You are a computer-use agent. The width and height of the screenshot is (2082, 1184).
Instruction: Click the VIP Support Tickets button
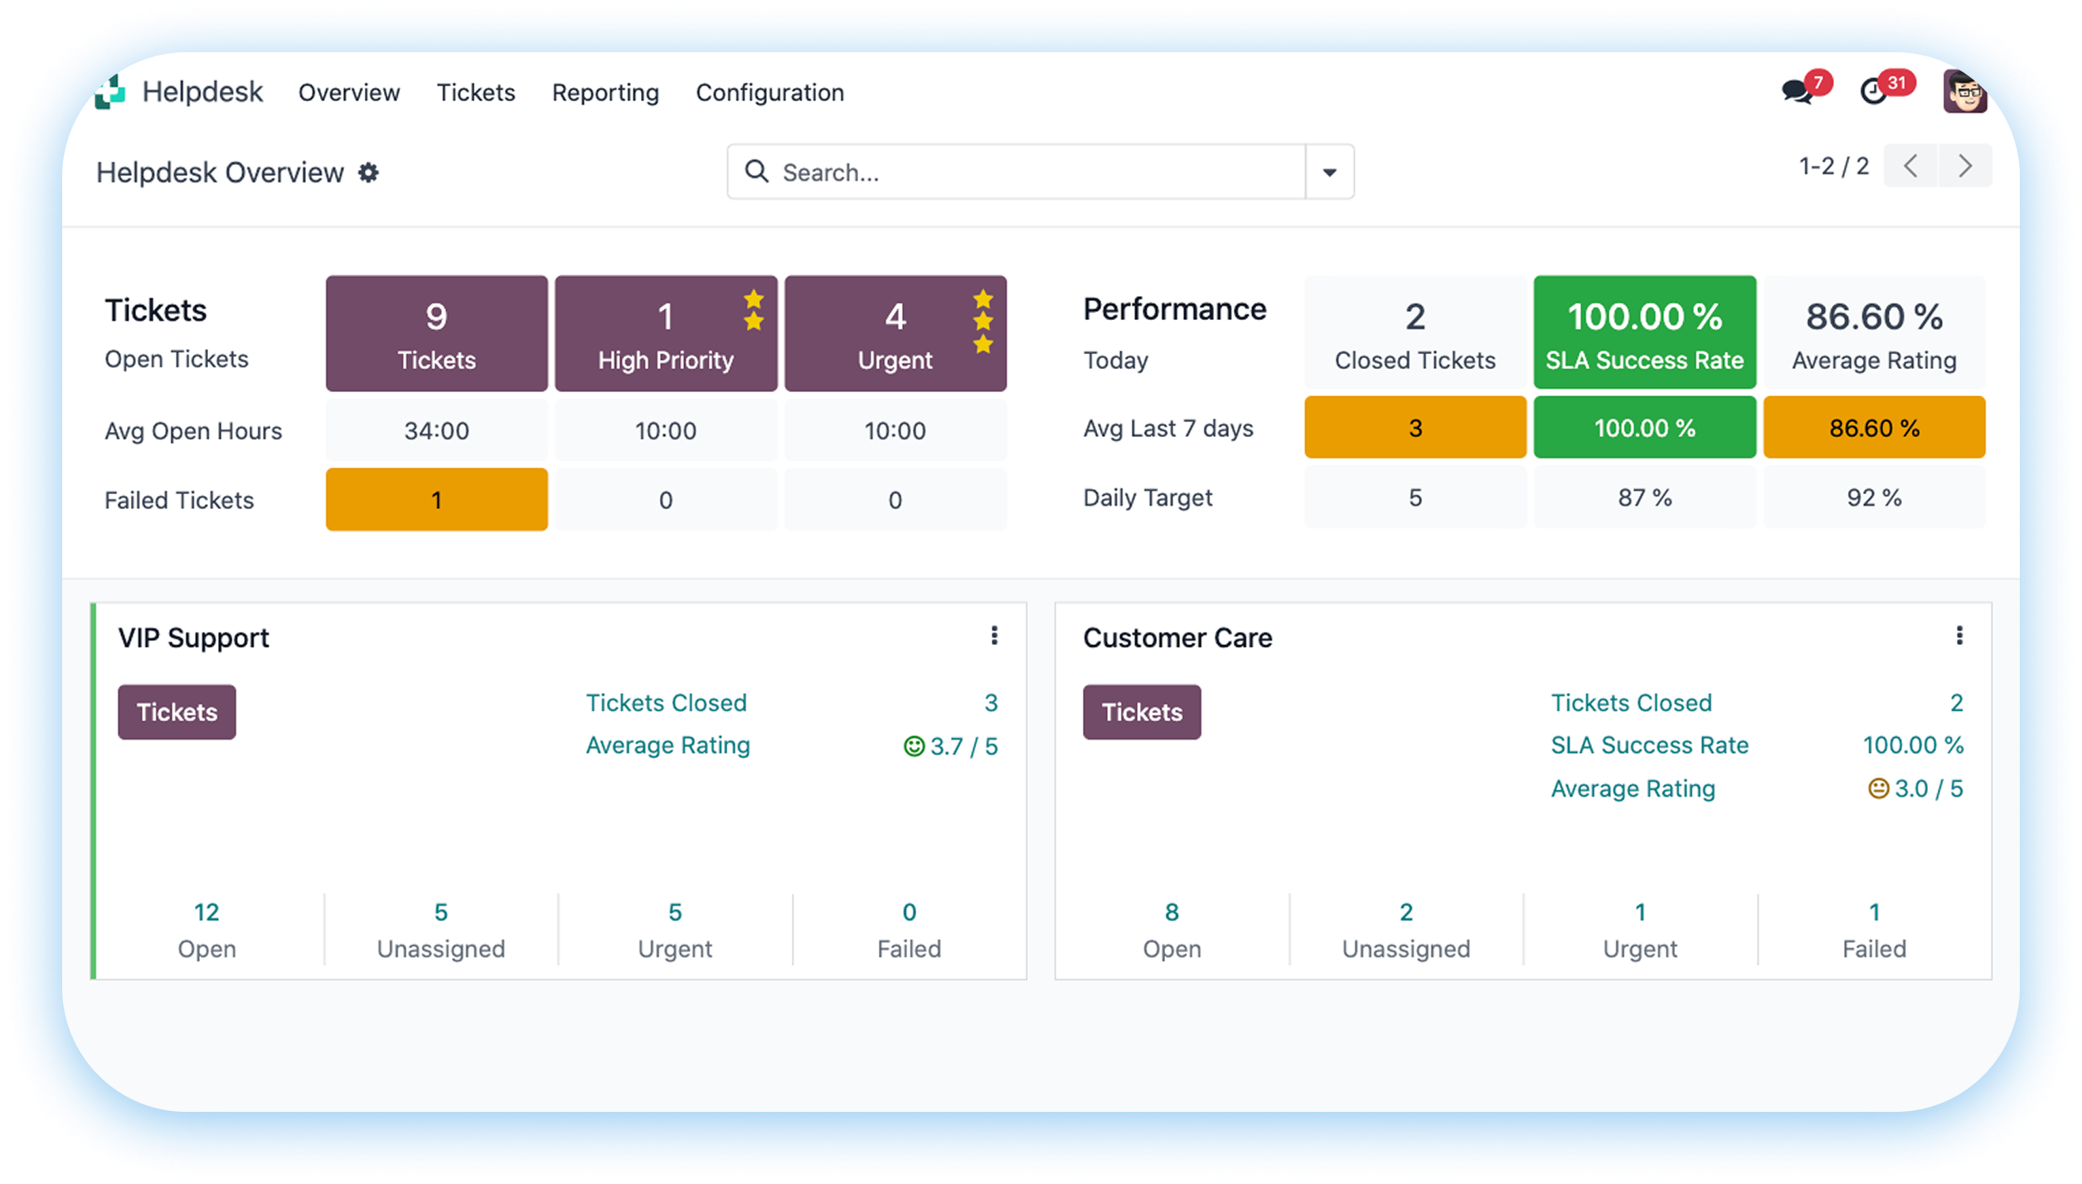[177, 712]
